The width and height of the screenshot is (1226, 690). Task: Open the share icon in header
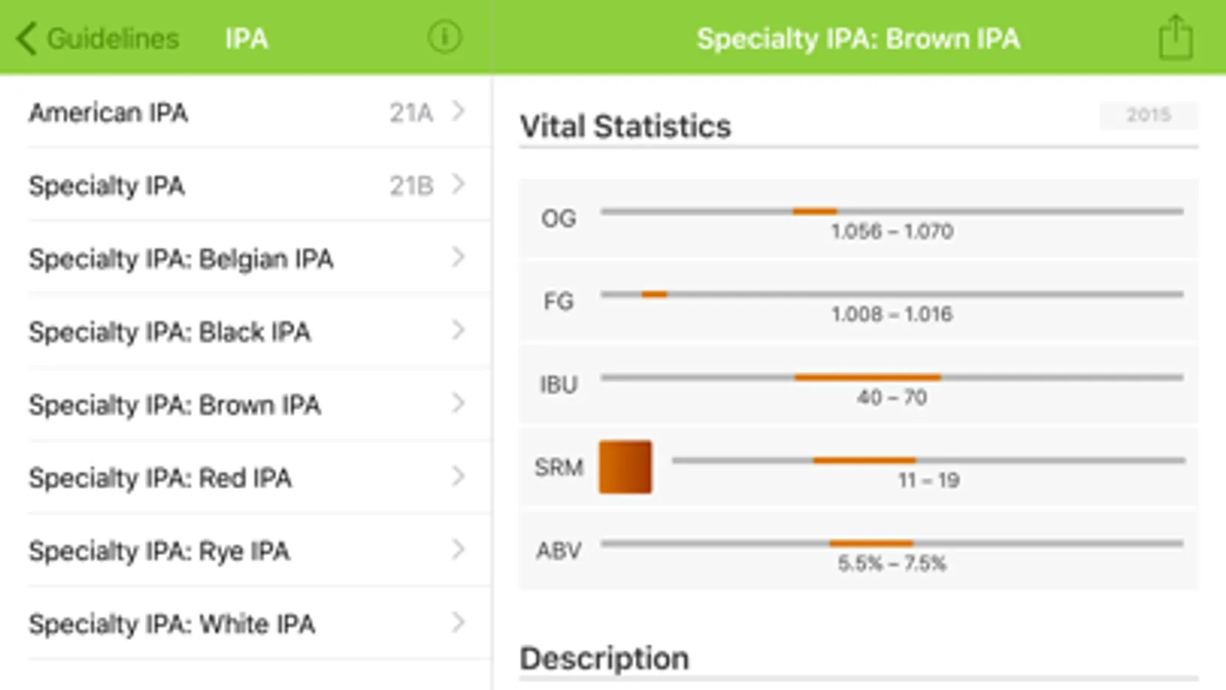pos(1175,37)
